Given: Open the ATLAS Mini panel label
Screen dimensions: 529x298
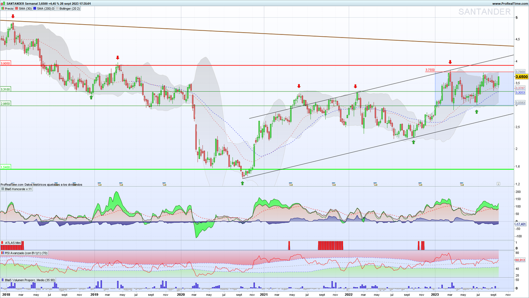Looking at the screenshot, I should [11, 243].
